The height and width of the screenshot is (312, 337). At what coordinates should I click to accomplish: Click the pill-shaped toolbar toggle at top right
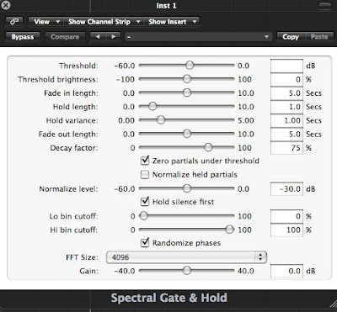point(324,6)
